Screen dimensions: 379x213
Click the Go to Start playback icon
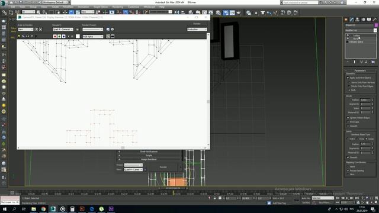tap(338, 198)
